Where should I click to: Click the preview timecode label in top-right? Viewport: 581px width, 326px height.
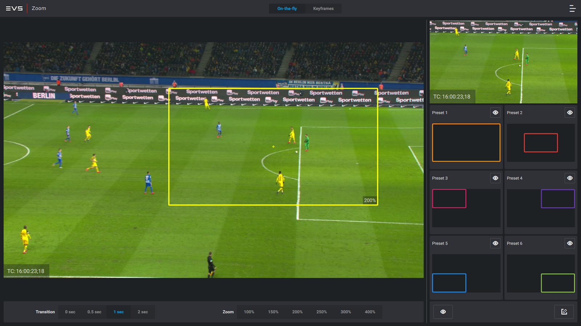[x=452, y=97]
